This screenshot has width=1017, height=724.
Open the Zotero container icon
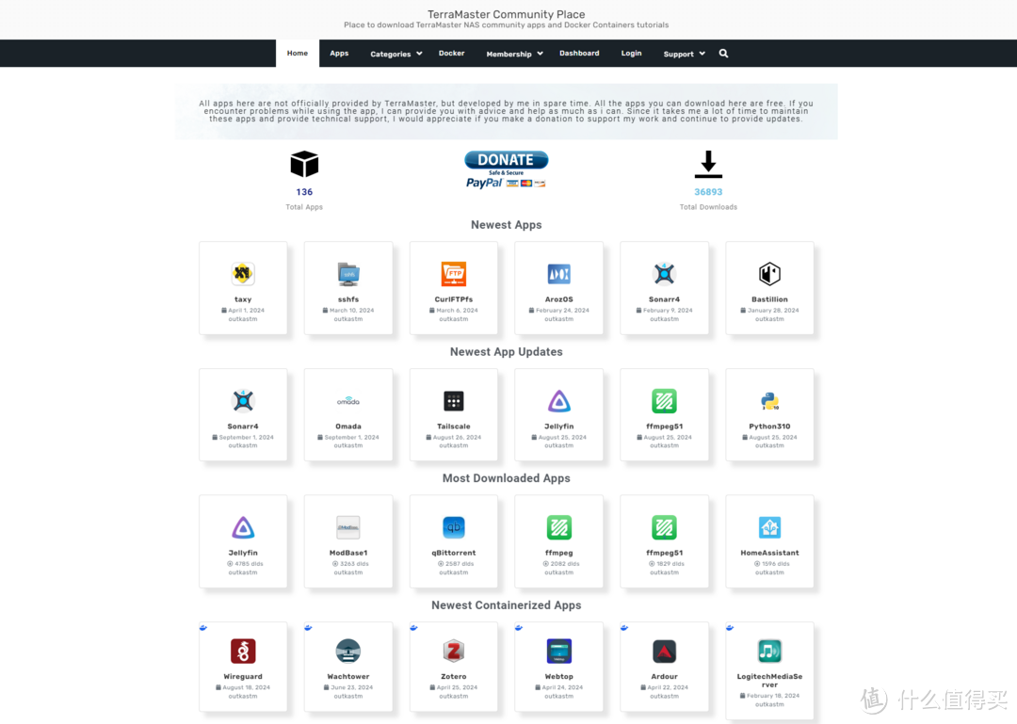453,652
